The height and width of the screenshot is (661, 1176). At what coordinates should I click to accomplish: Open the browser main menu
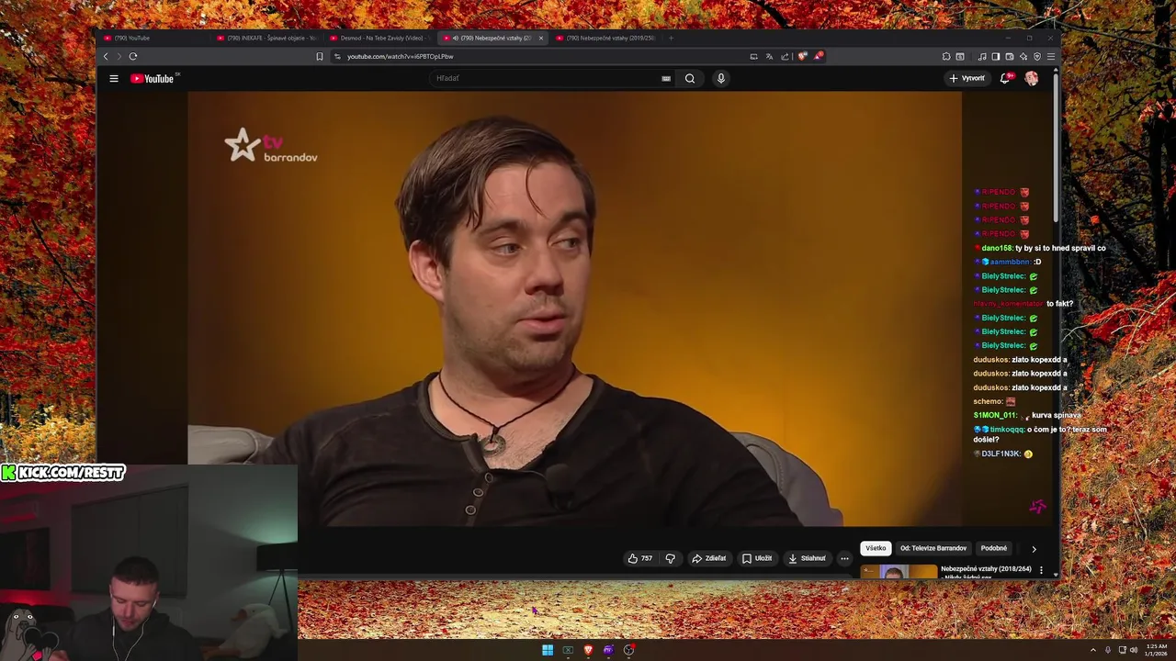[x=1051, y=56]
